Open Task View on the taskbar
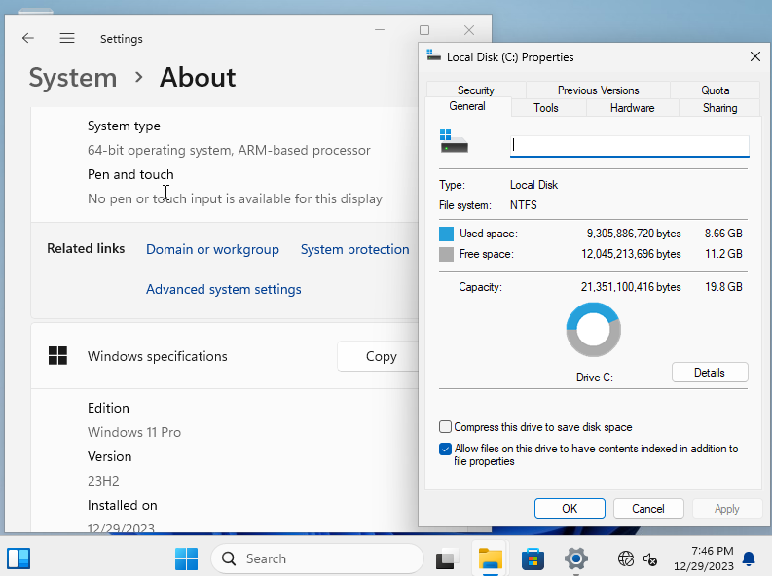Image resolution: width=772 pixels, height=576 pixels. coord(446,558)
